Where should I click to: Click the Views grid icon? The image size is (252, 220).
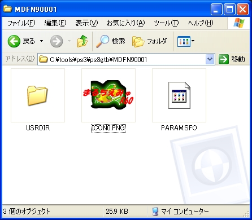pyautogui.click(x=184, y=41)
